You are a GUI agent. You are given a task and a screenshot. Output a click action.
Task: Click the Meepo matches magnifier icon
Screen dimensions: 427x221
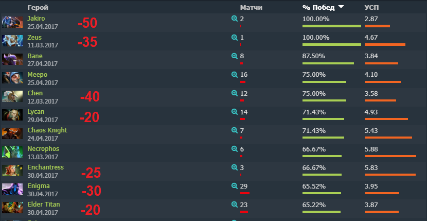click(235, 75)
